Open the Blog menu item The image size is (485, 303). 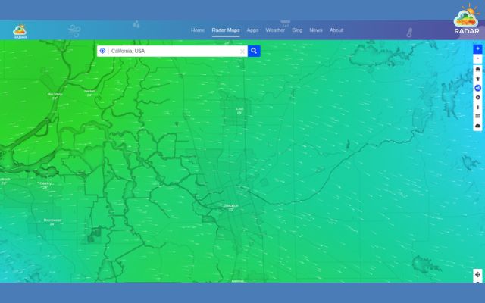(x=297, y=30)
